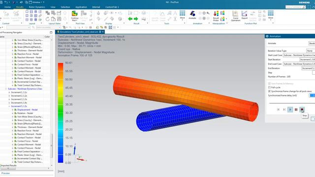Click the Update icon in Context group
This screenshot has height=177, width=315.
coord(6,15)
